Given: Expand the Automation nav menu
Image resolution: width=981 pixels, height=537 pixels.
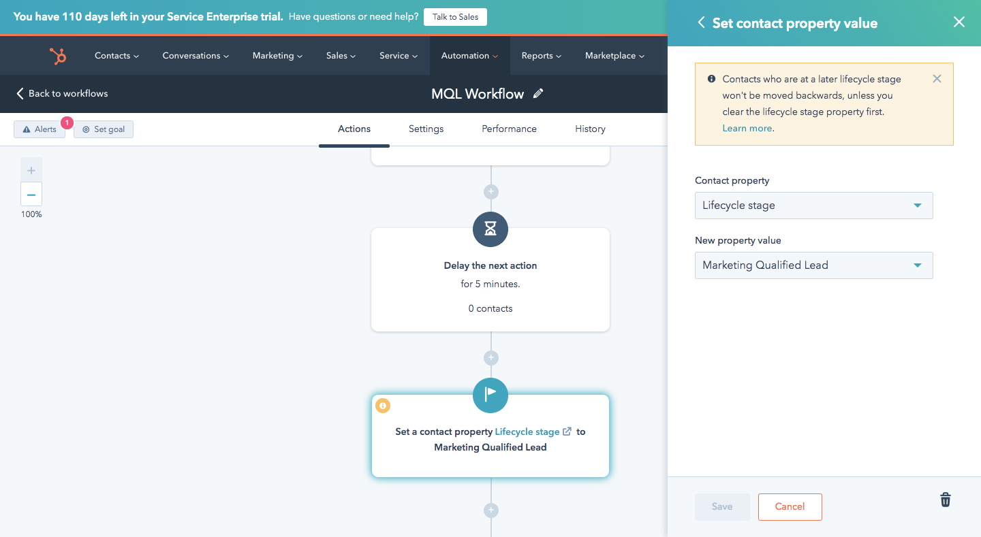Looking at the screenshot, I should click(469, 56).
